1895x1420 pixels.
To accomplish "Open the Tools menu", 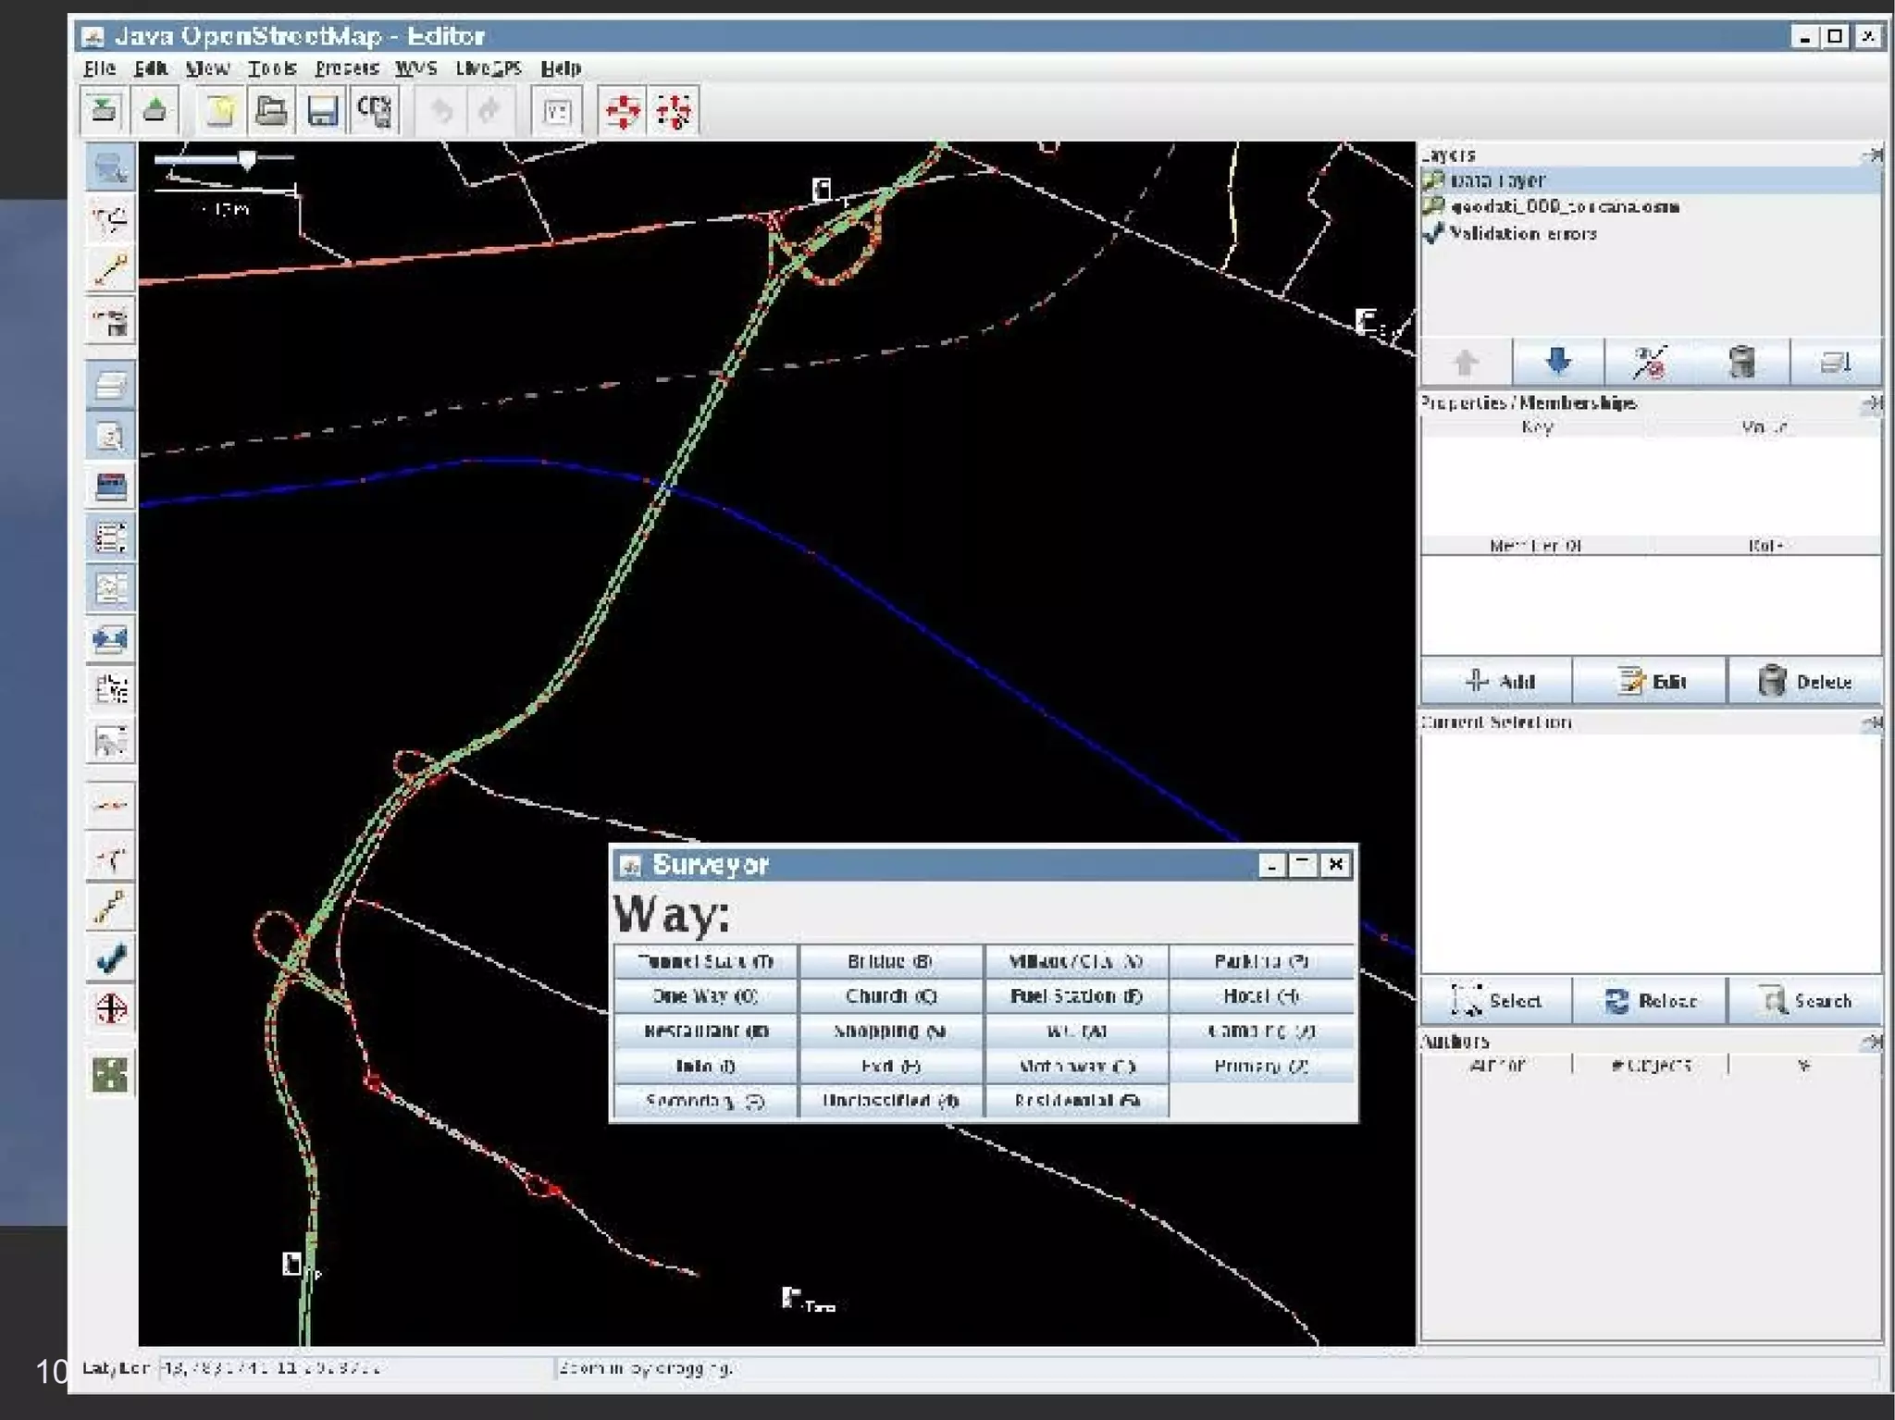I will 272,68.
